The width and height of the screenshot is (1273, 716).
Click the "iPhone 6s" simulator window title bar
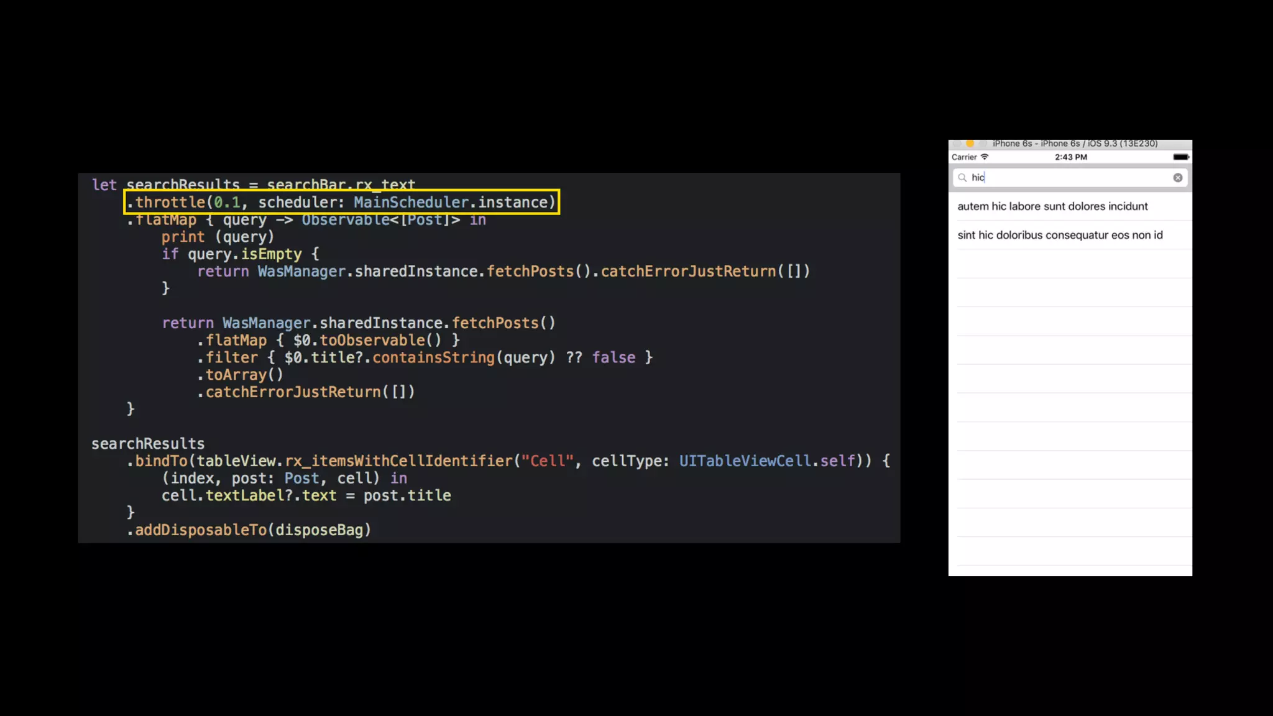[1075, 144]
